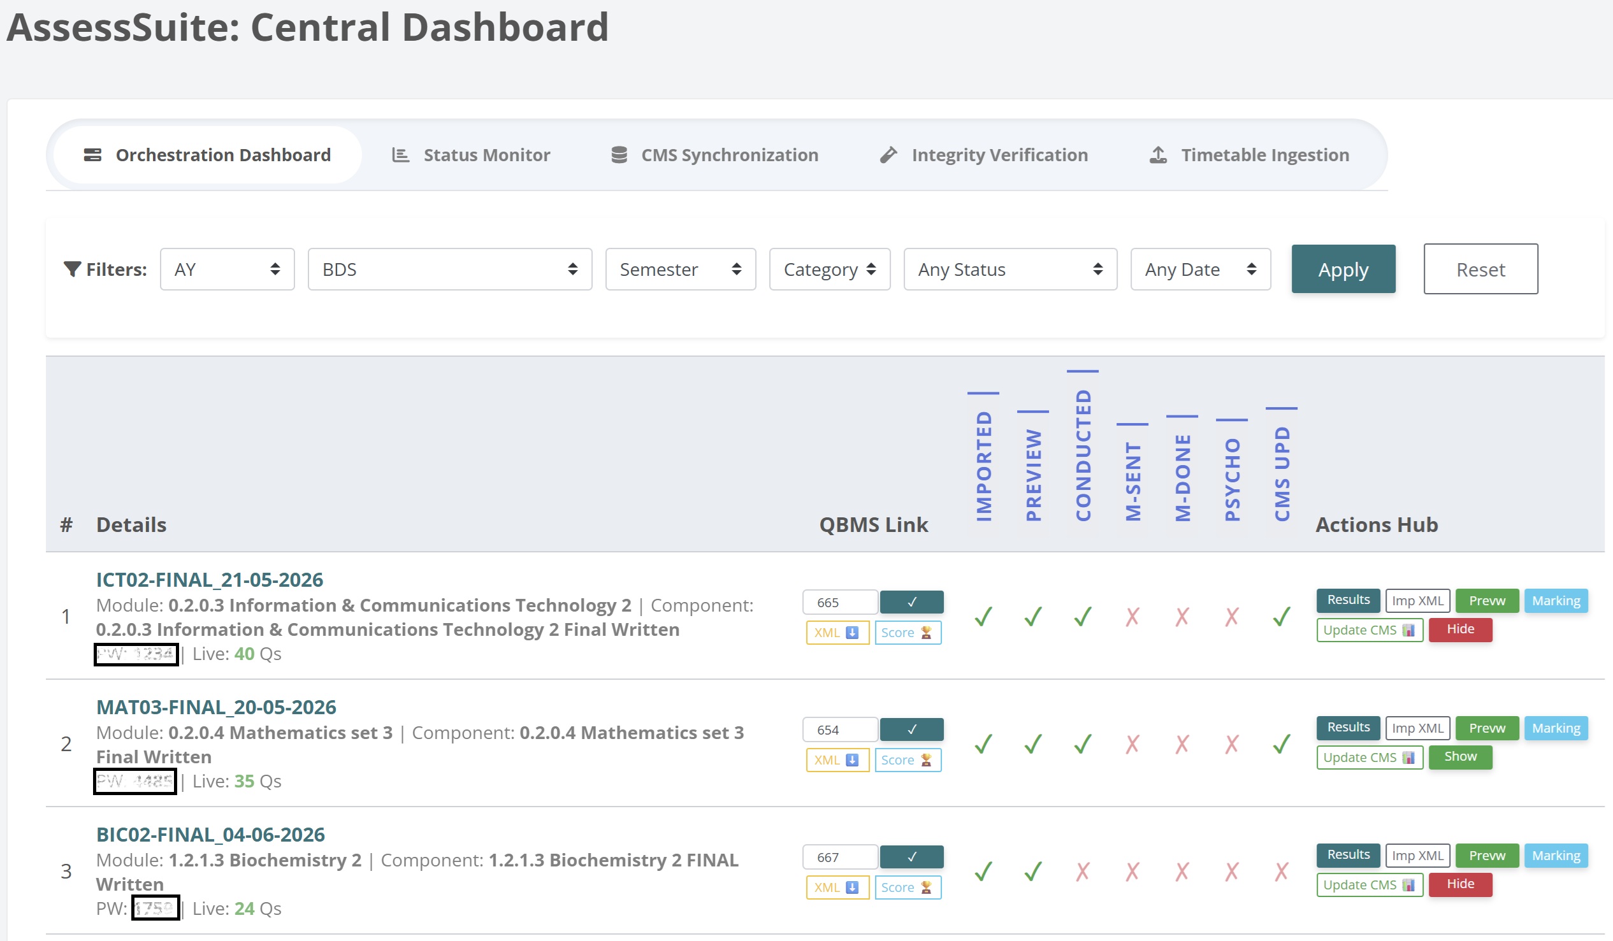Toggle the QBMS link checkmark for 667
1613x941 pixels.
click(911, 857)
